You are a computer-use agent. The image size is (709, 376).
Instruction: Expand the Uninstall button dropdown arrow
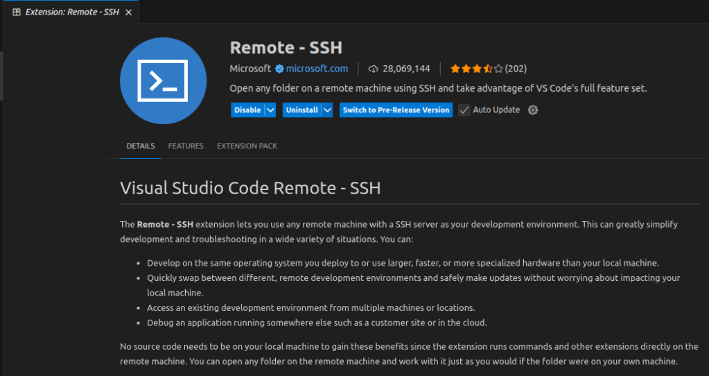pyautogui.click(x=327, y=110)
